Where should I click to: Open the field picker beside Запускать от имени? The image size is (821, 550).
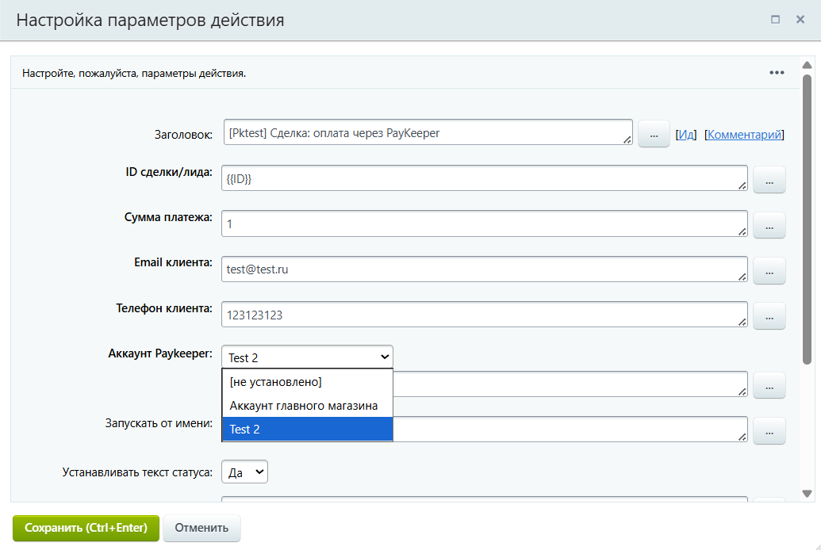(769, 430)
